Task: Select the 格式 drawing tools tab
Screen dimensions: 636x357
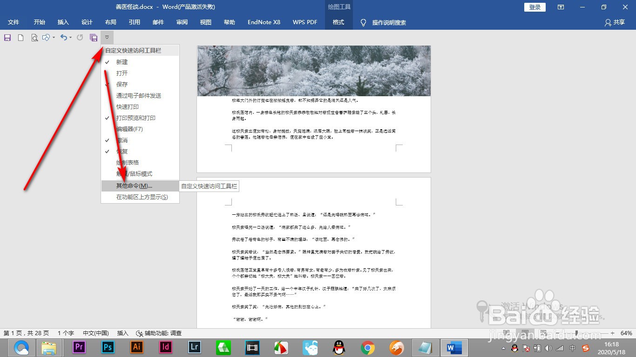Action: 338,22
